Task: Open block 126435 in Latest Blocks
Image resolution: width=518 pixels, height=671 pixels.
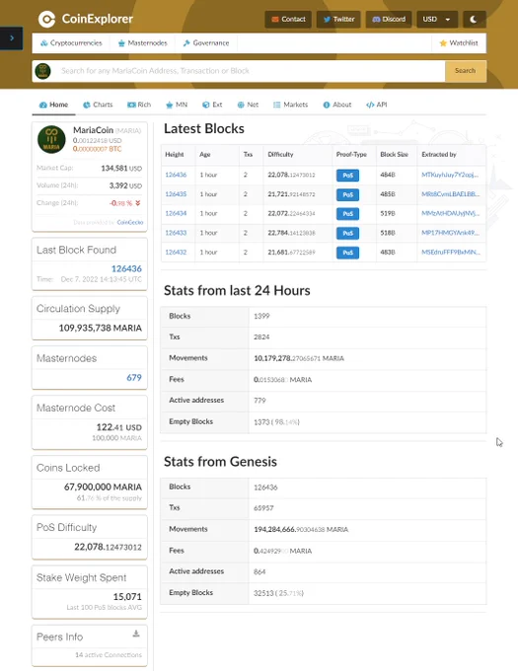Action: point(176,194)
